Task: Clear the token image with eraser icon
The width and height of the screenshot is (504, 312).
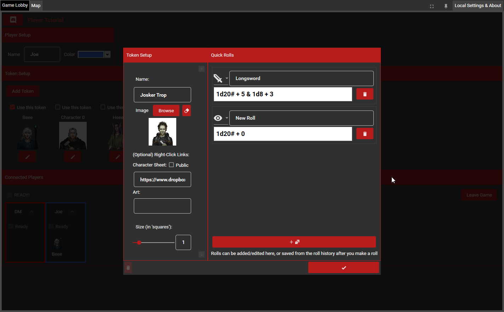Action: [187, 110]
